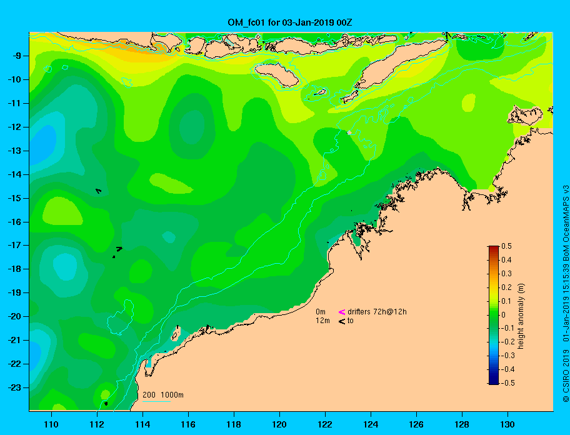570x435 pixels.
Task: Click the longitude axis label '128'
Action: pos(462,424)
